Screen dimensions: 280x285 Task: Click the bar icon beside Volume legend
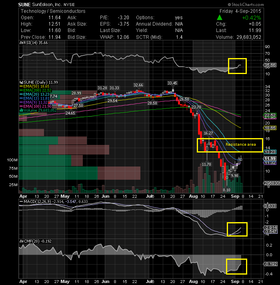pos(21,110)
